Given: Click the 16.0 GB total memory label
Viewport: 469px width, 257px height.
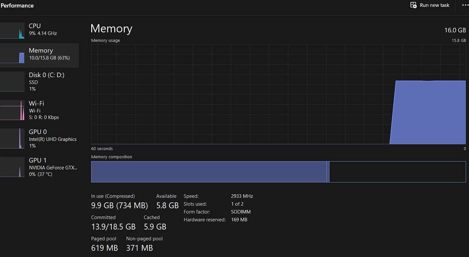Looking at the screenshot, I should 455,30.
